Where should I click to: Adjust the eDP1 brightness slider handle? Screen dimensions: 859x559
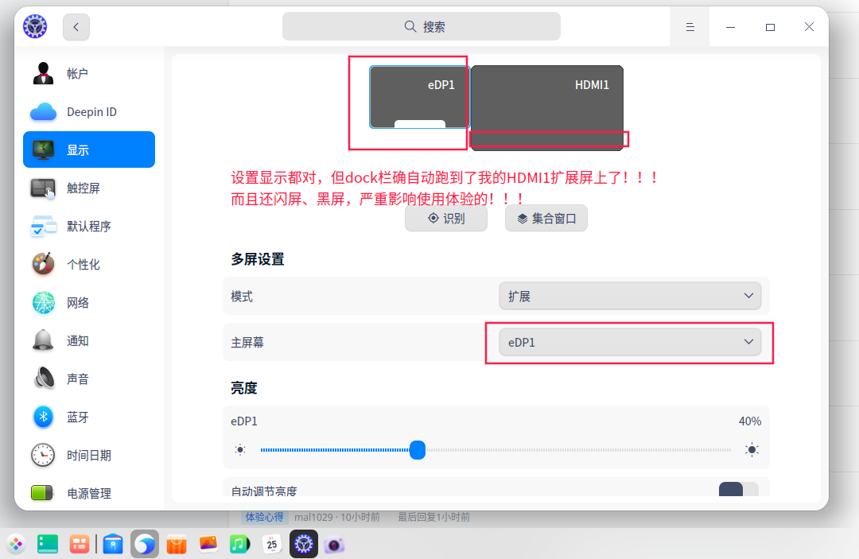pyautogui.click(x=418, y=450)
